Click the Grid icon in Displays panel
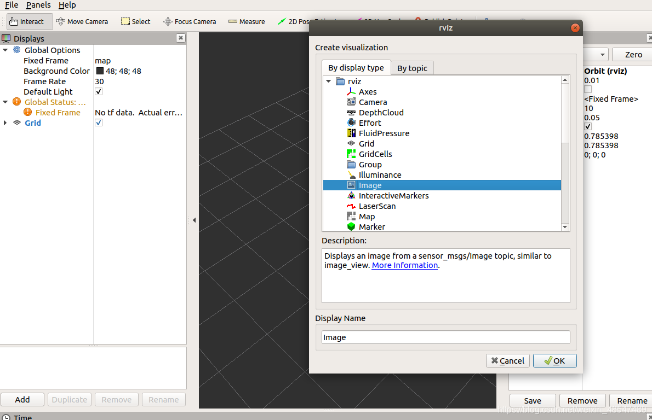 16,122
